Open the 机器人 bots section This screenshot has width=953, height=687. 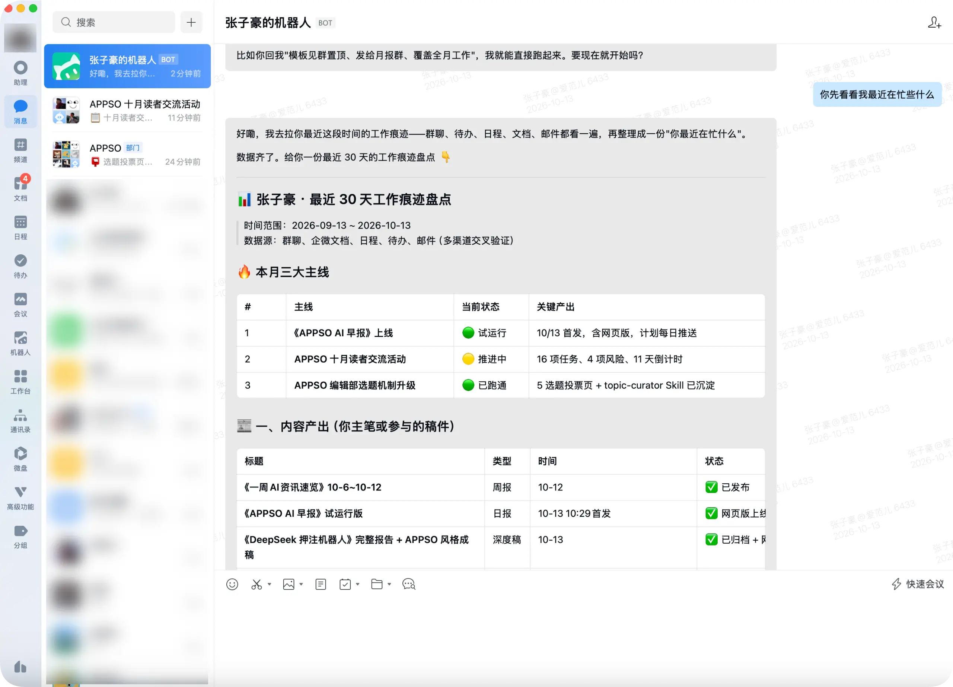[20, 343]
